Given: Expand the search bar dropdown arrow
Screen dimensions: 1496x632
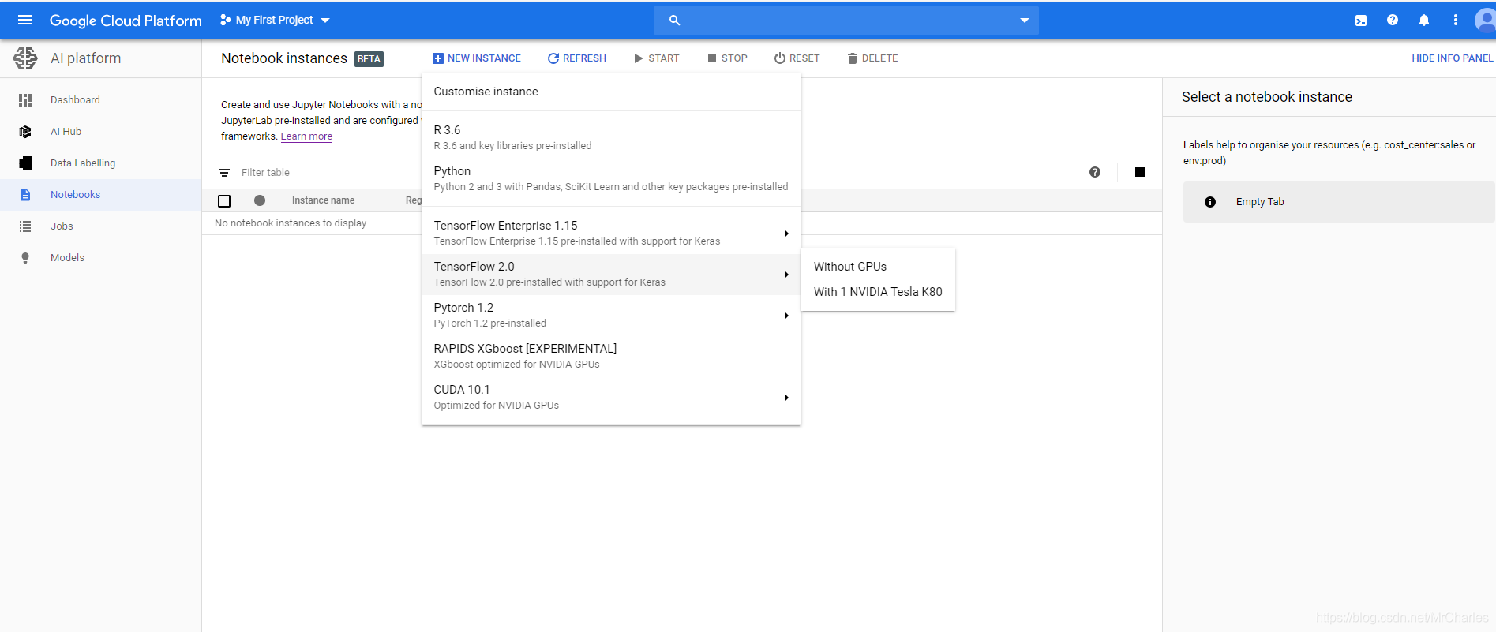Looking at the screenshot, I should [x=1025, y=21].
